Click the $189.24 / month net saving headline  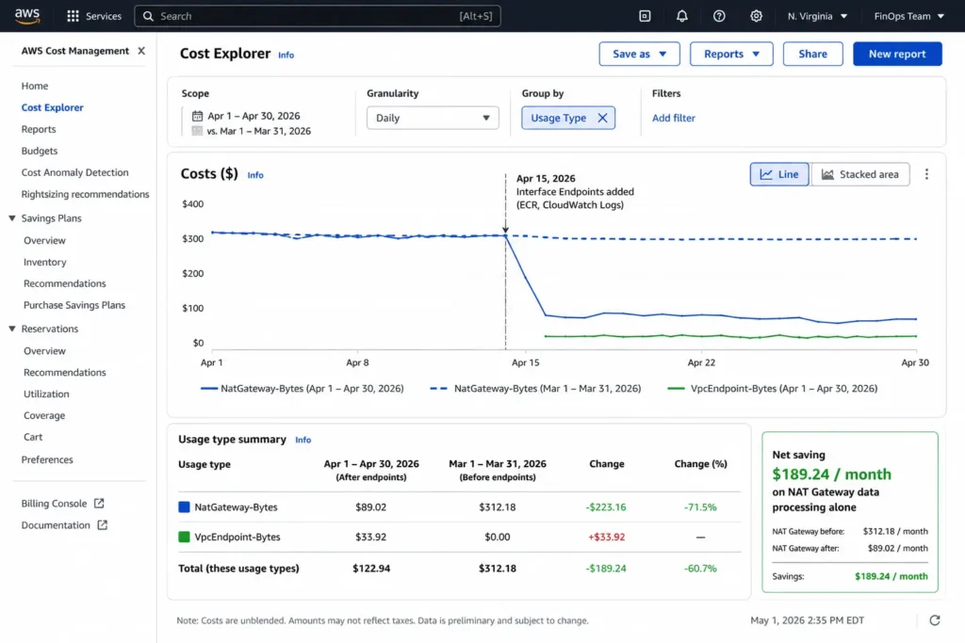click(x=831, y=474)
